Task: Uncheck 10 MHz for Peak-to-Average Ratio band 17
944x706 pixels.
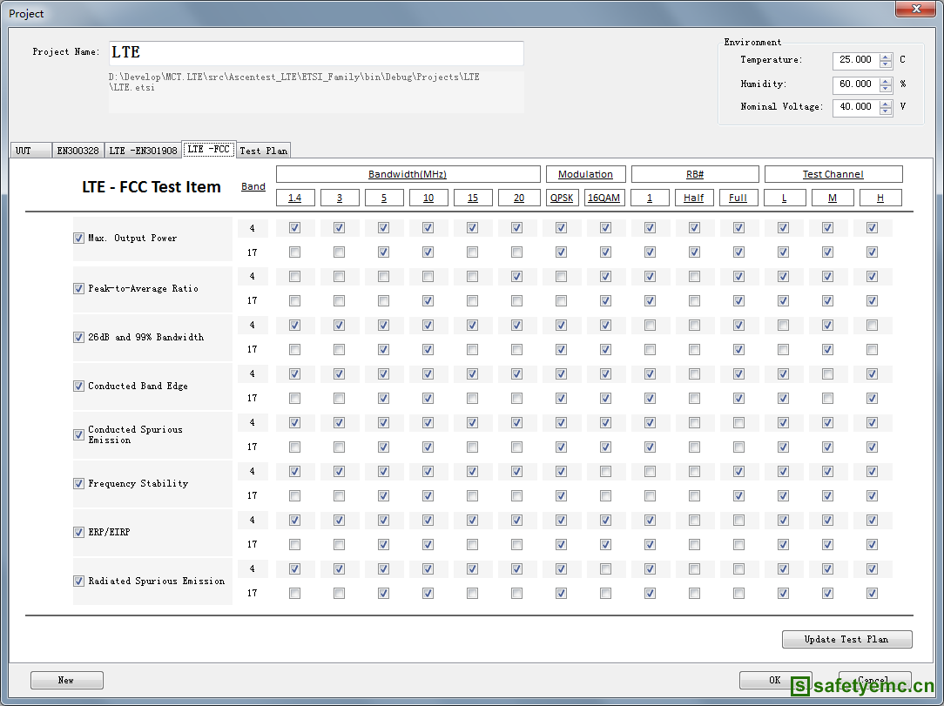Action: 428,300
